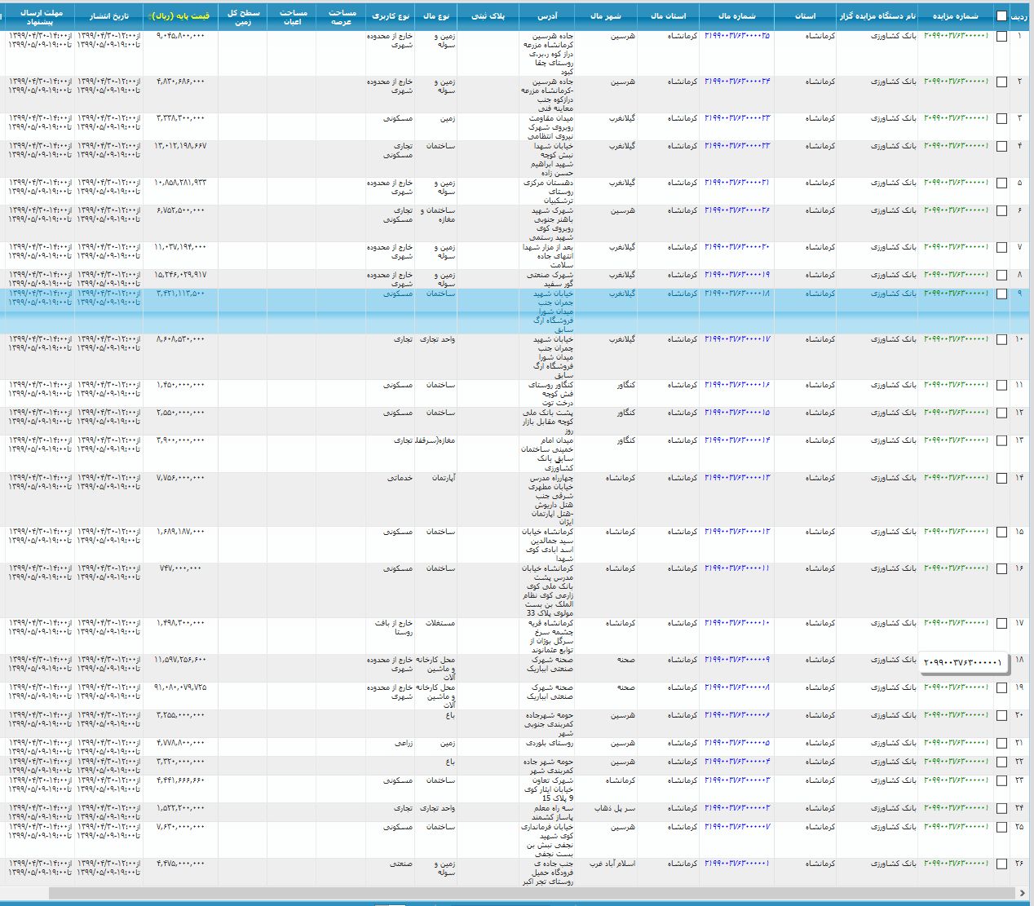Check the checkbox for row 1
Screen dimensions: 1034x906
1001,37
